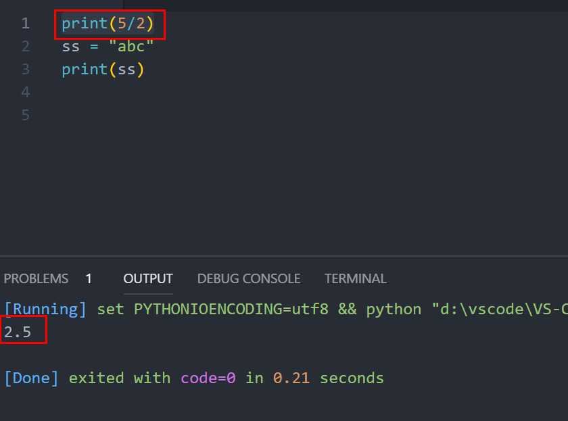Place cursor in print(5/2) code line
The image size is (568, 421).
(x=108, y=24)
